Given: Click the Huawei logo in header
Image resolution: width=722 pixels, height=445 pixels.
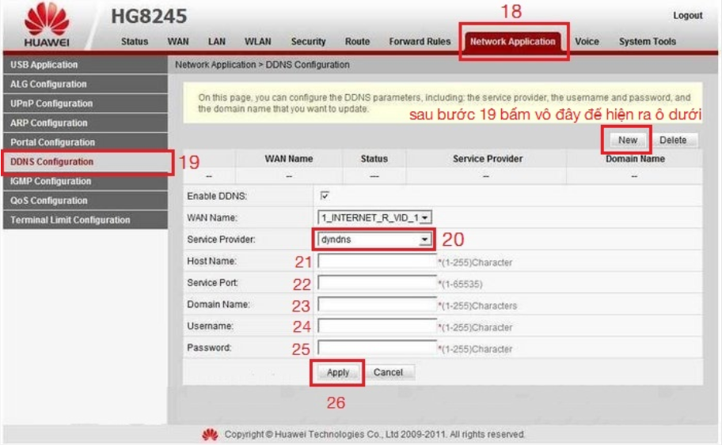Looking at the screenshot, I should 47,25.
